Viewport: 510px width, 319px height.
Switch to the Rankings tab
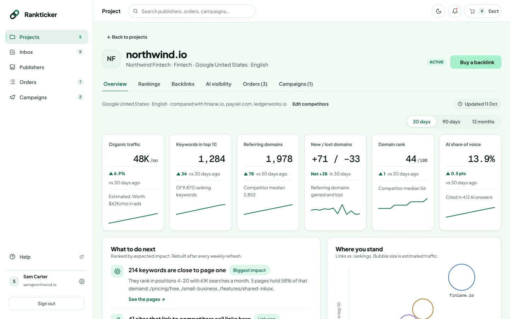pos(149,84)
